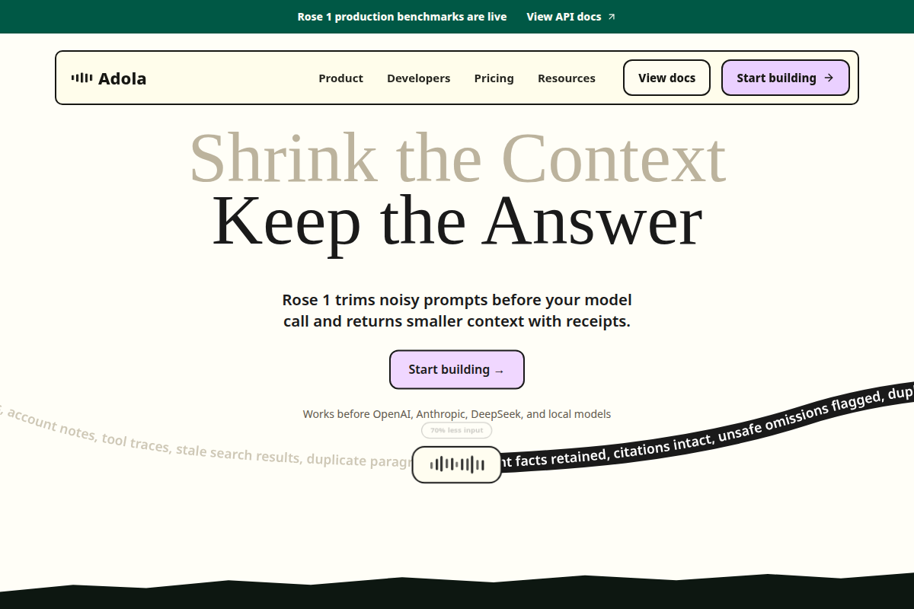Click the '70% less input' badge
914x609 pixels.
457,430
